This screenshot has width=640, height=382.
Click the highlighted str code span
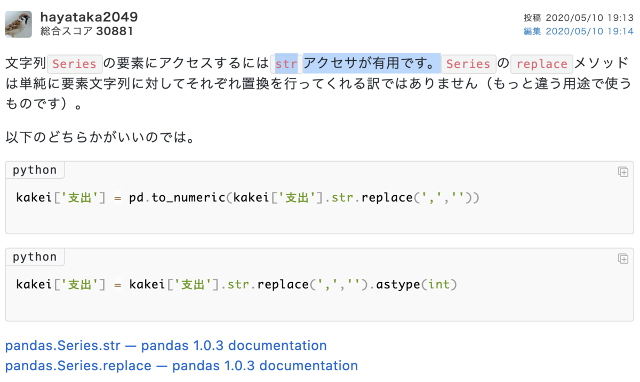point(286,63)
